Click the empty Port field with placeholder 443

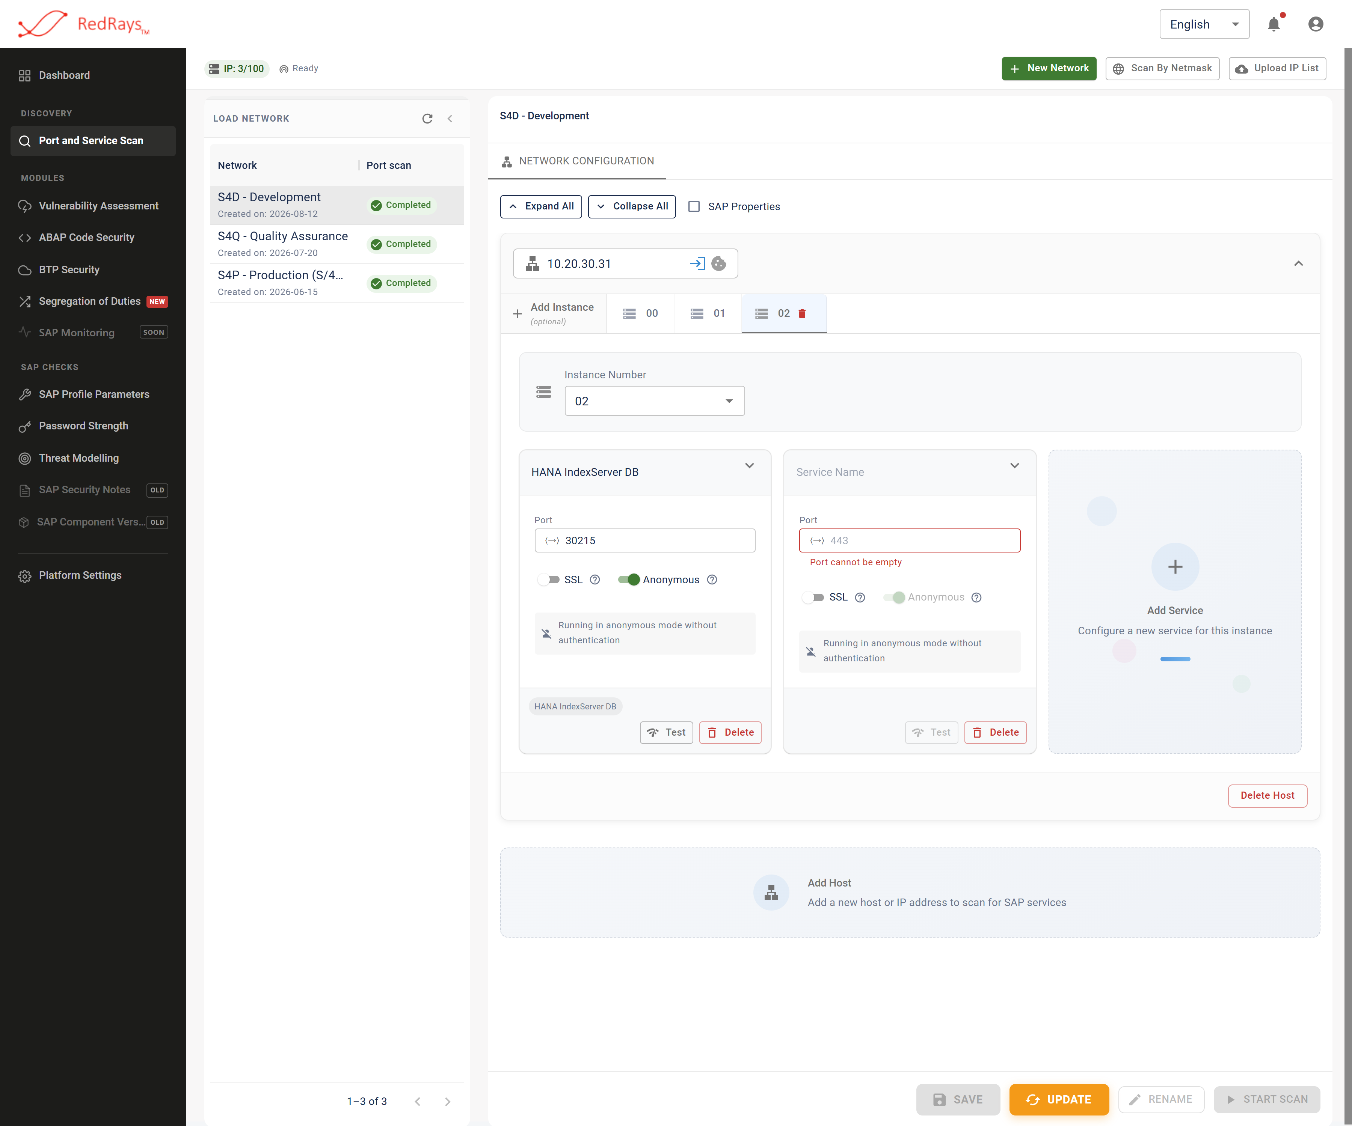909,540
